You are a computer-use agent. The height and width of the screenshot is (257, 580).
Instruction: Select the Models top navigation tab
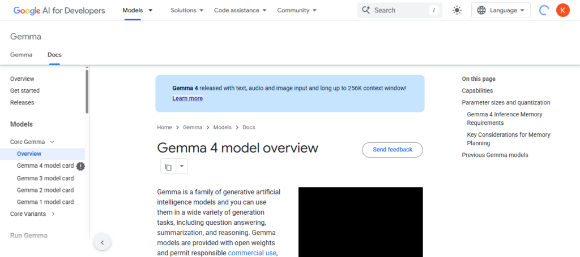tap(133, 10)
